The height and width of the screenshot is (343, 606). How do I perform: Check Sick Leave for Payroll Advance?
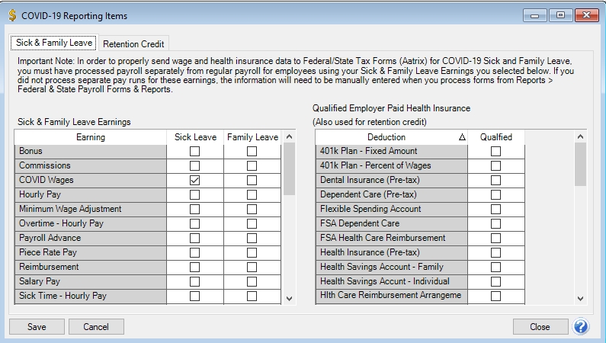click(195, 239)
